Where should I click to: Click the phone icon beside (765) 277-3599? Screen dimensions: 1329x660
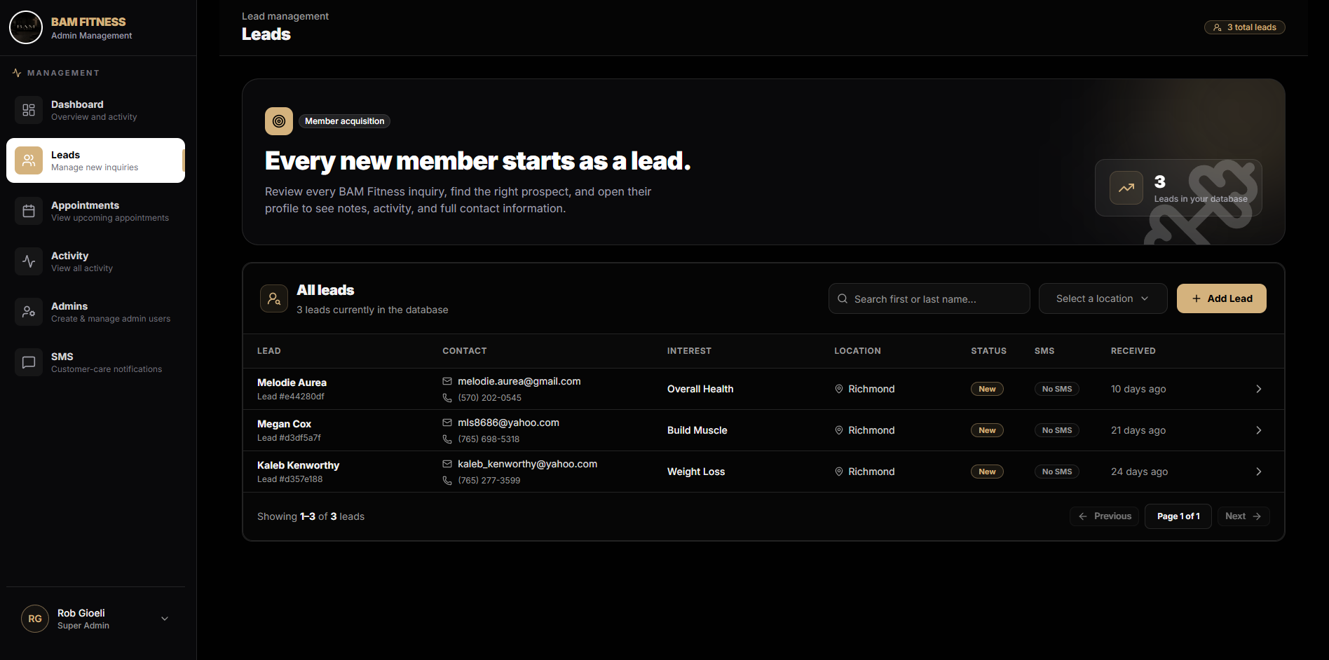pyautogui.click(x=447, y=481)
